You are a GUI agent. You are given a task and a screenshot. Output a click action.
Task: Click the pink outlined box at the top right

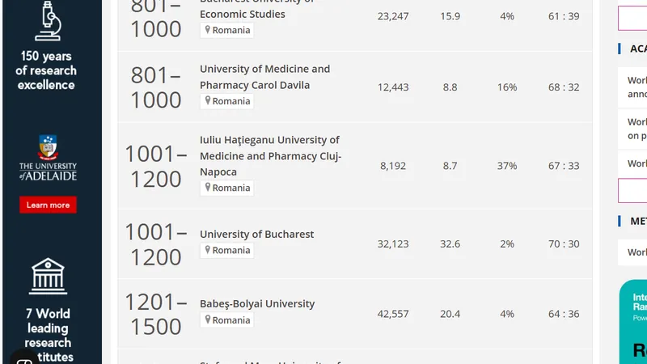point(632,18)
